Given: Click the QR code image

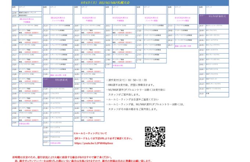Looking at the screenshot, I should [155, 136].
